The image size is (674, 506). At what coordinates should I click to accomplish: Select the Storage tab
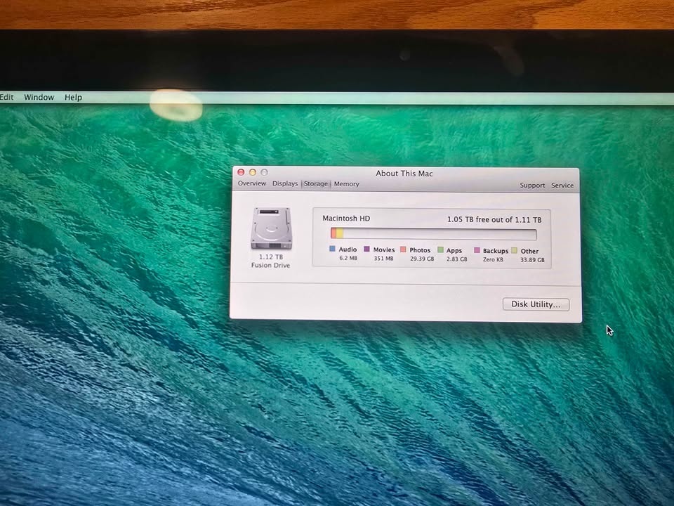point(315,183)
